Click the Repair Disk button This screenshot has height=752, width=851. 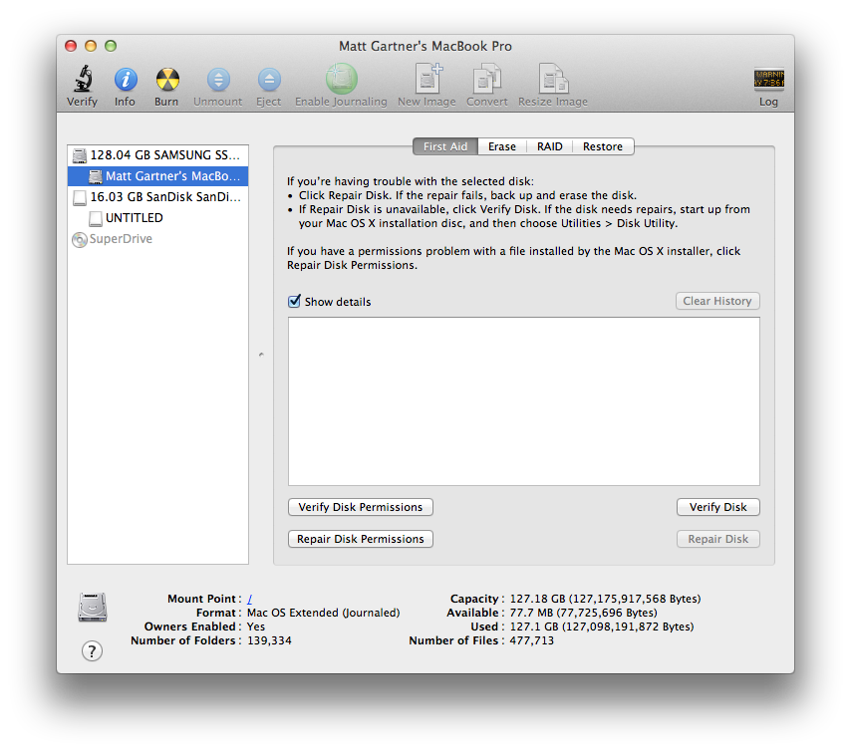coord(718,539)
